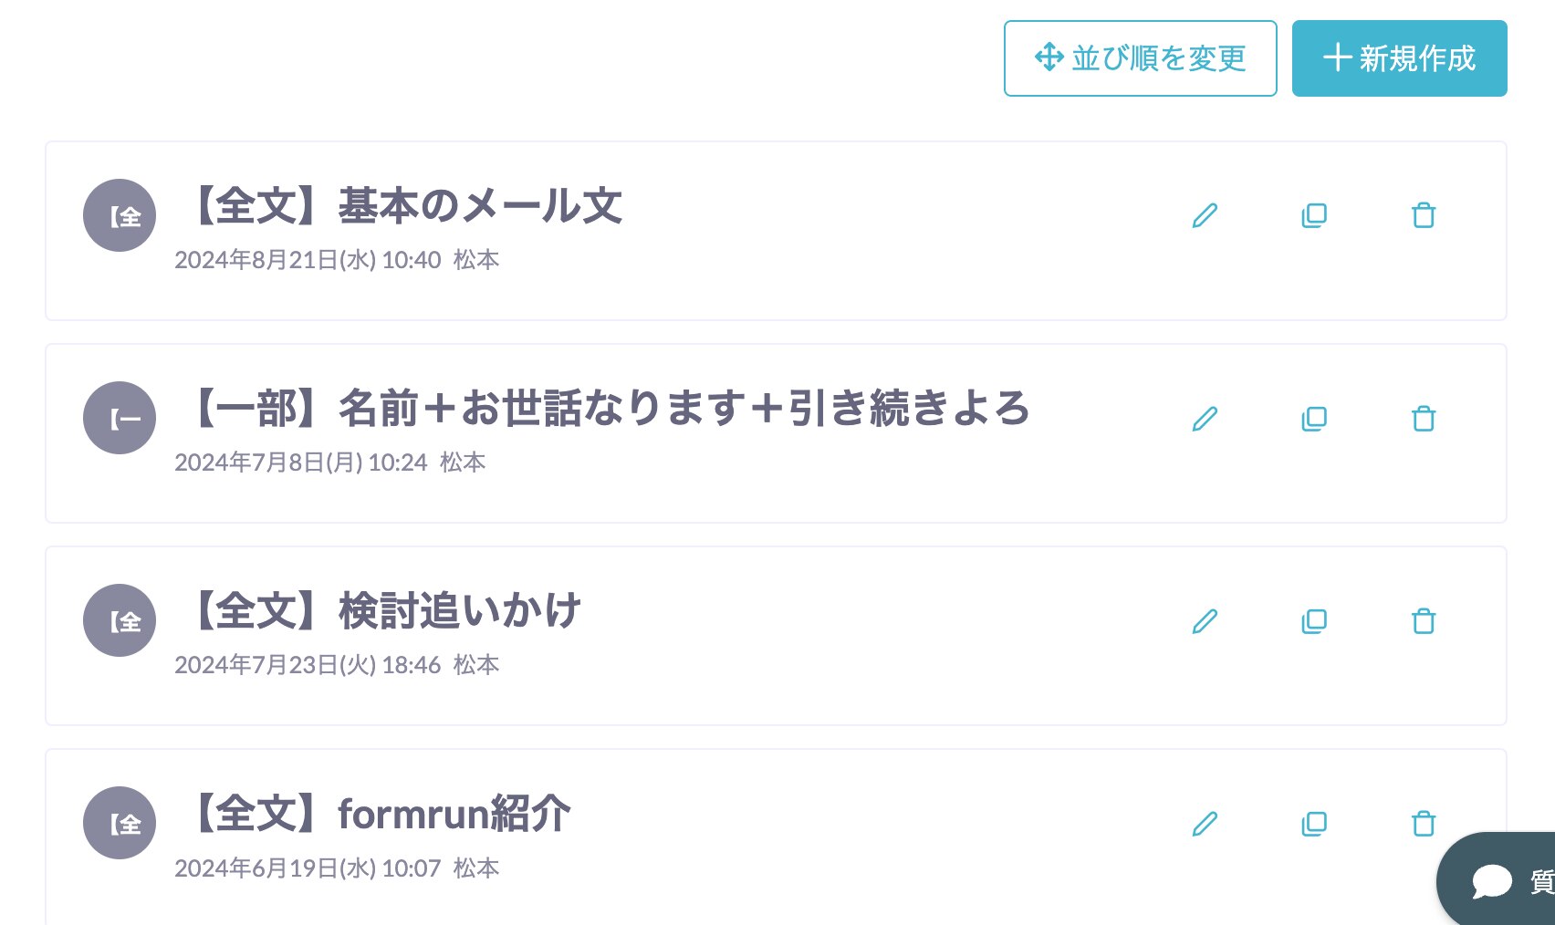Edit the 【全文】formrun紹介 template
The width and height of the screenshot is (1555, 925).
coord(1205,824)
